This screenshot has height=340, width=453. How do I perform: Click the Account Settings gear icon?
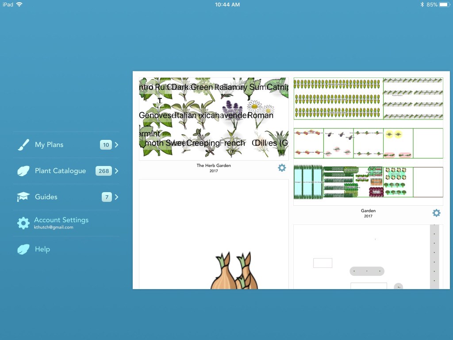23,223
